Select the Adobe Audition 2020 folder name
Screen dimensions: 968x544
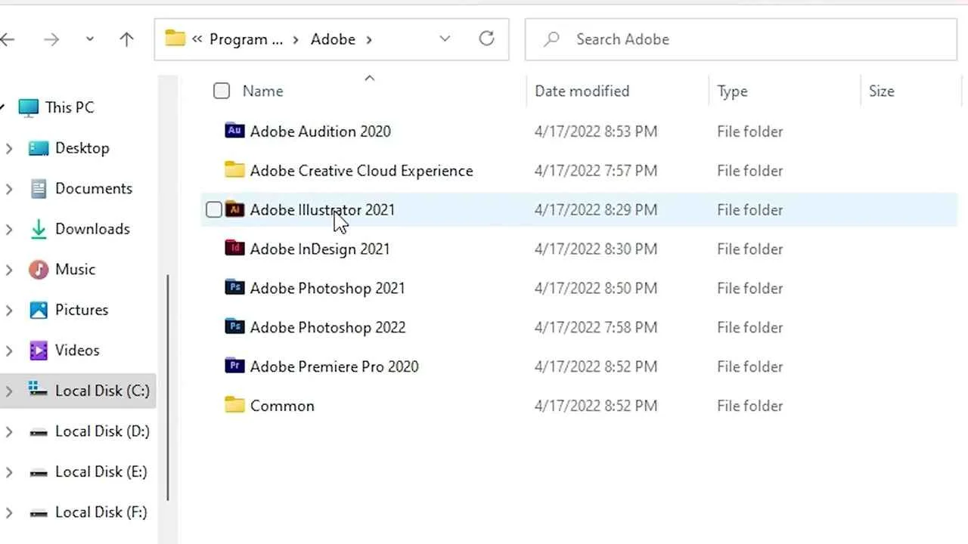tap(321, 131)
